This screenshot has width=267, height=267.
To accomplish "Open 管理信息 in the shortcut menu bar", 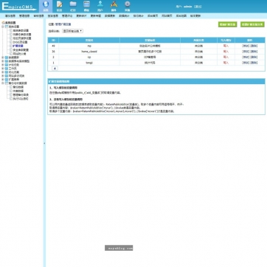I will [24, 15].
